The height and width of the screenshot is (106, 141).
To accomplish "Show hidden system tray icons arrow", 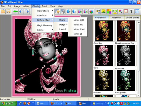I will tap(109, 103).
